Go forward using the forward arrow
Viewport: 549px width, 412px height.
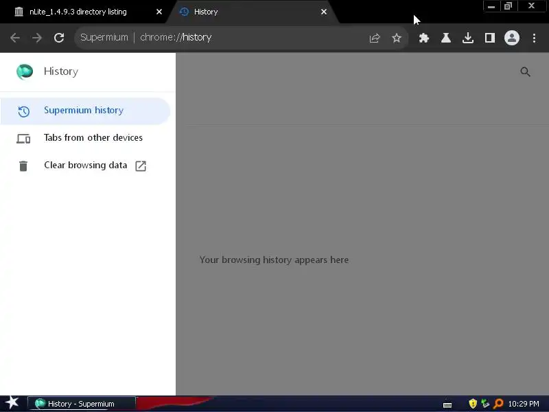(x=37, y=38)
